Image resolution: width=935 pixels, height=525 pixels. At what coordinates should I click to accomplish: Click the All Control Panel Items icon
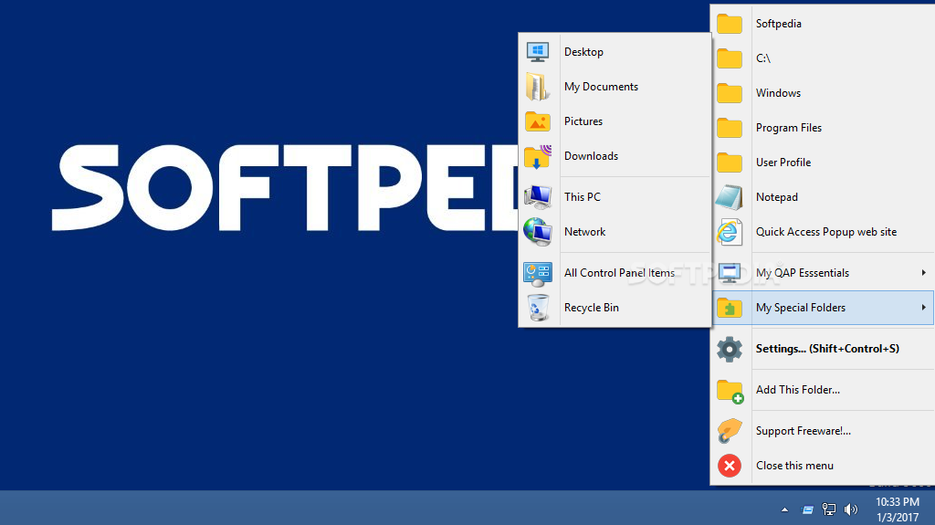click(x=538, y=273)
